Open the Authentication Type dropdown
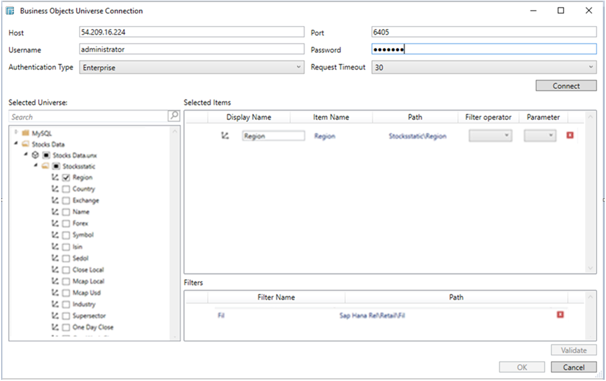The image size is (606, 381). tap(191, 68)
